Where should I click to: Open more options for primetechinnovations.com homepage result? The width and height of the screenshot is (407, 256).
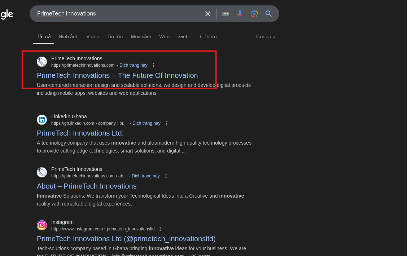(154, 65)
